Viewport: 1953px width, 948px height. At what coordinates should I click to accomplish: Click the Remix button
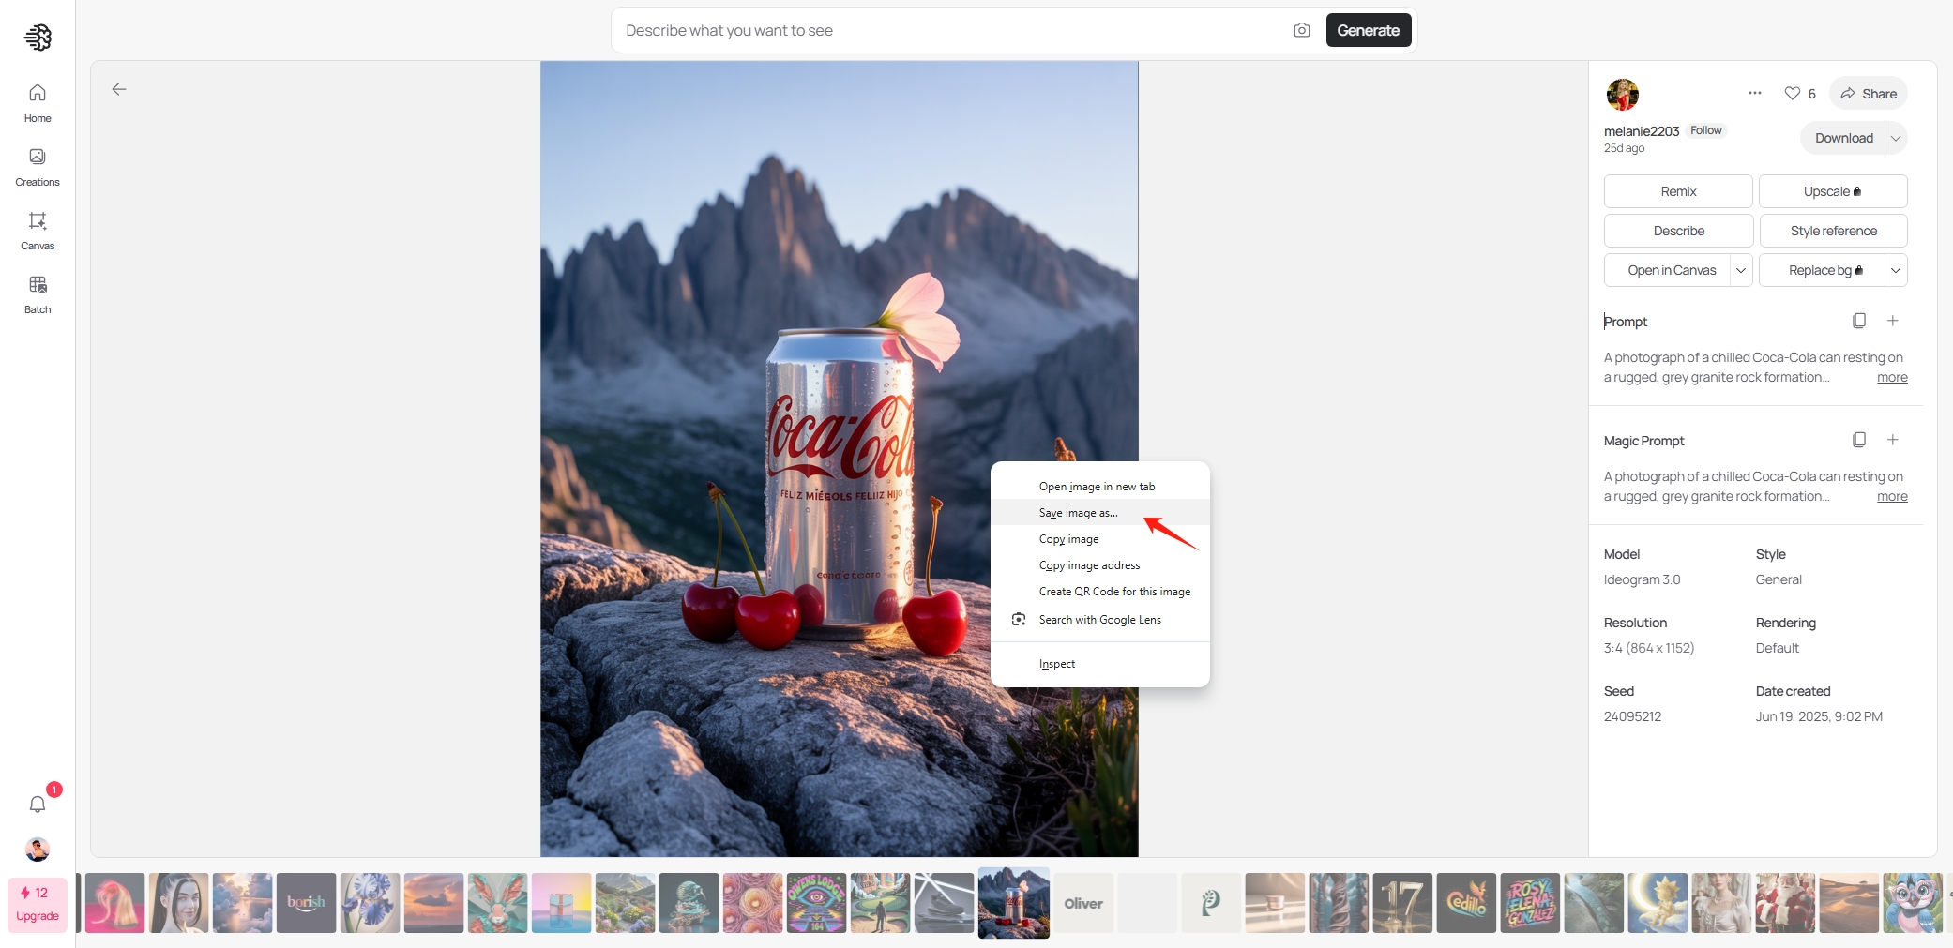1678,191
